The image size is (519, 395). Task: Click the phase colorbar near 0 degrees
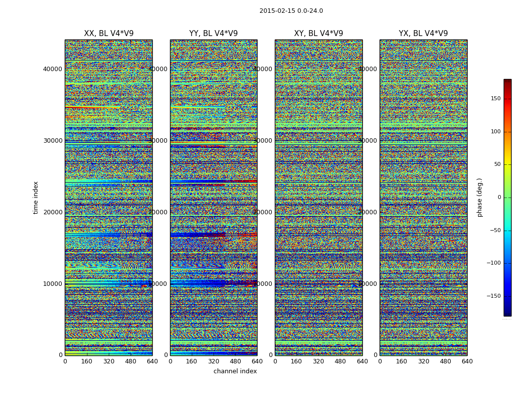[508, 197]
